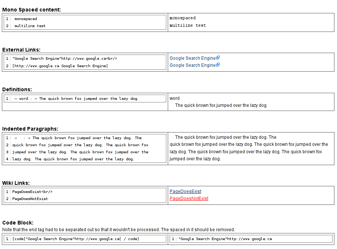The width and height of the screenshot is (337, 249).
Task: Open the red PageDoesNotExist link
Action: click(189, 199)
